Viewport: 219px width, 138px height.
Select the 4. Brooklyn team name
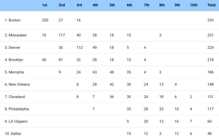[14, 60]
